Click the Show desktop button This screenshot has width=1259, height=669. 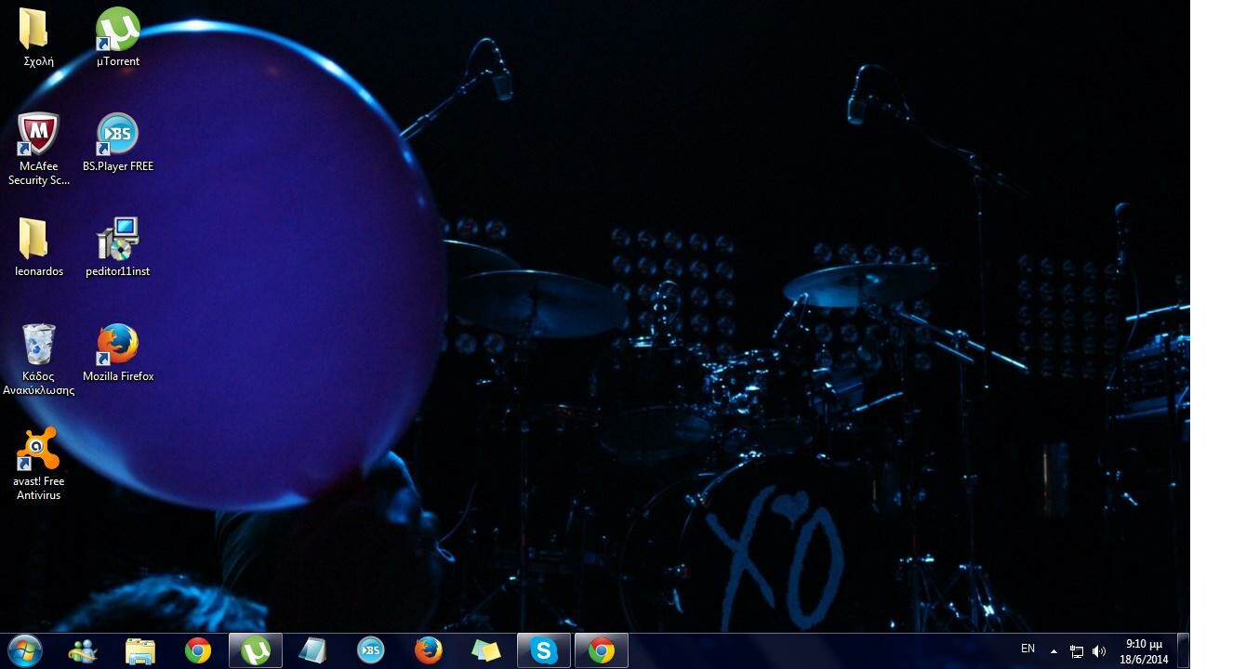pos(1183,651)
